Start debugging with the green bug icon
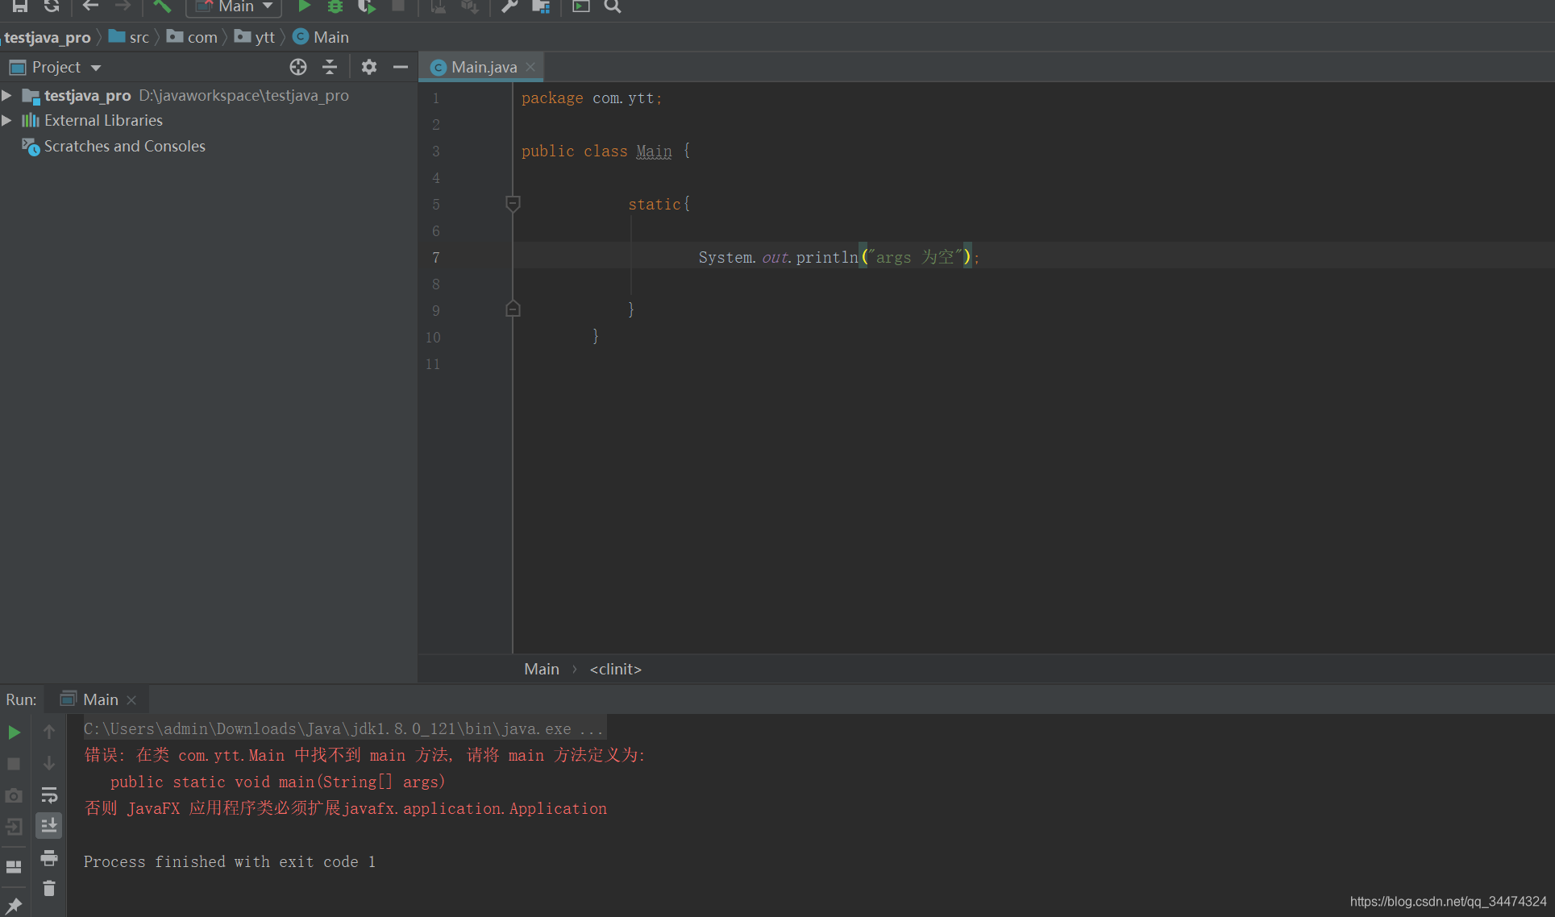 coord(335,6)
